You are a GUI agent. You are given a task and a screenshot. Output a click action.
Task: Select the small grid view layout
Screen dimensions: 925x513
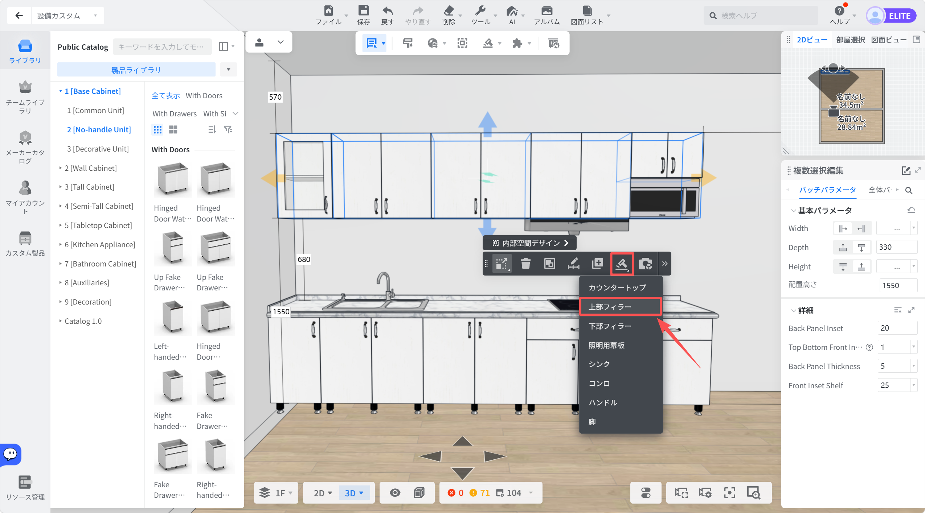tap(157, 129)
